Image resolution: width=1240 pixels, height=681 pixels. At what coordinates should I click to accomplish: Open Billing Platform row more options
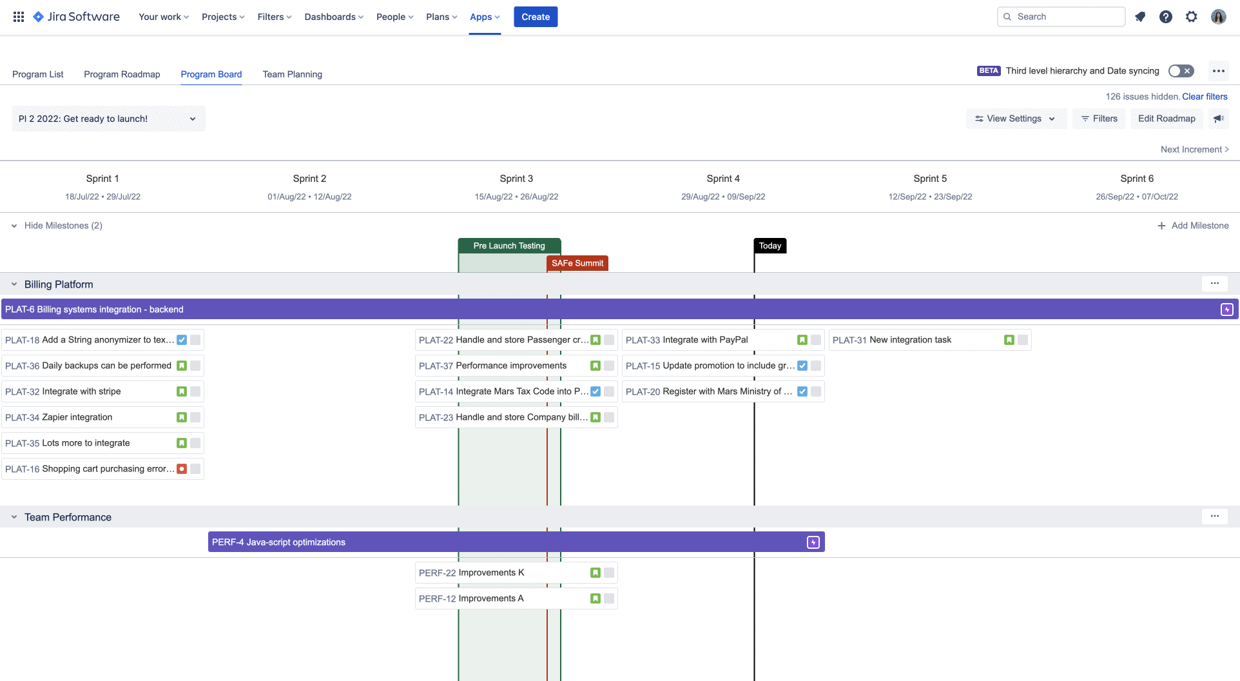[1215, 284]
